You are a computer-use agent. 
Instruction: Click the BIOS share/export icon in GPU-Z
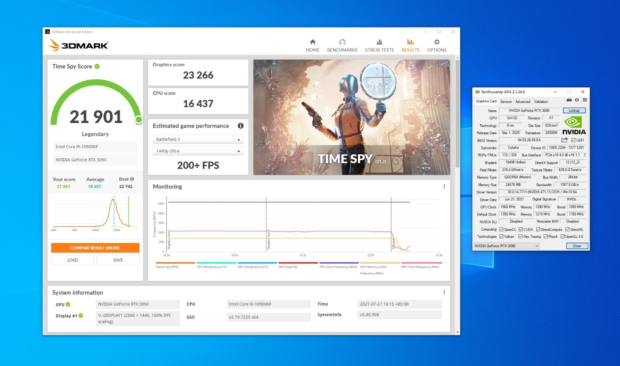(565, 140)
